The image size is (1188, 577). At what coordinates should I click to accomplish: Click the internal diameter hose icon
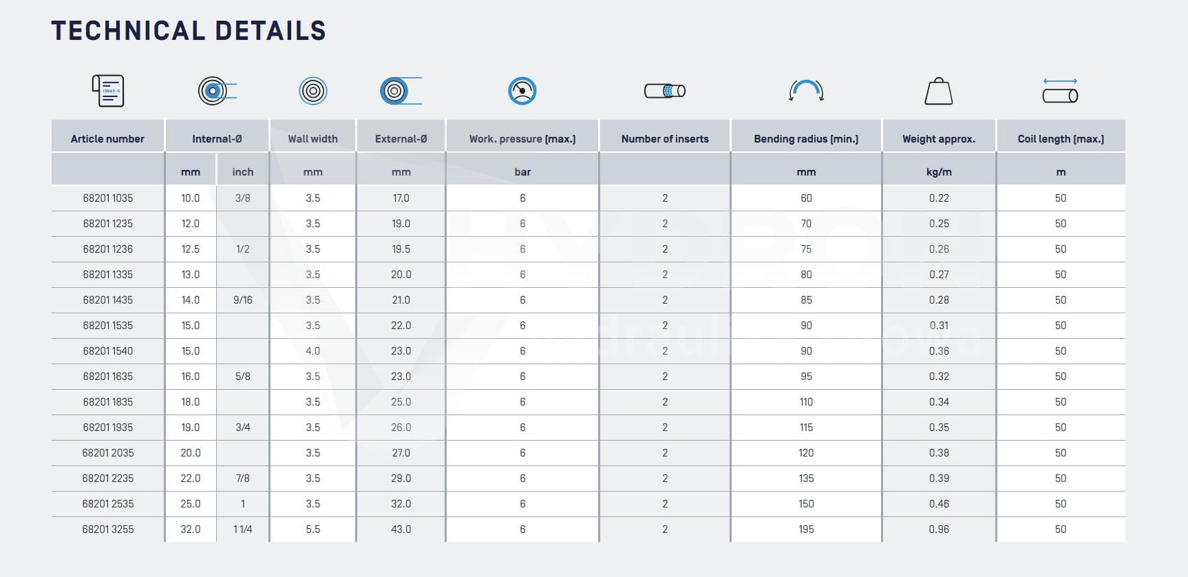point(218,91)
